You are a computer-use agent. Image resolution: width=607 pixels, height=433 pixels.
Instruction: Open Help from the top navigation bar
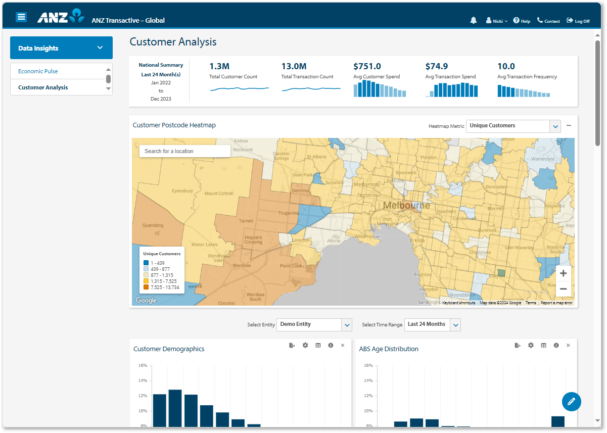522,21
